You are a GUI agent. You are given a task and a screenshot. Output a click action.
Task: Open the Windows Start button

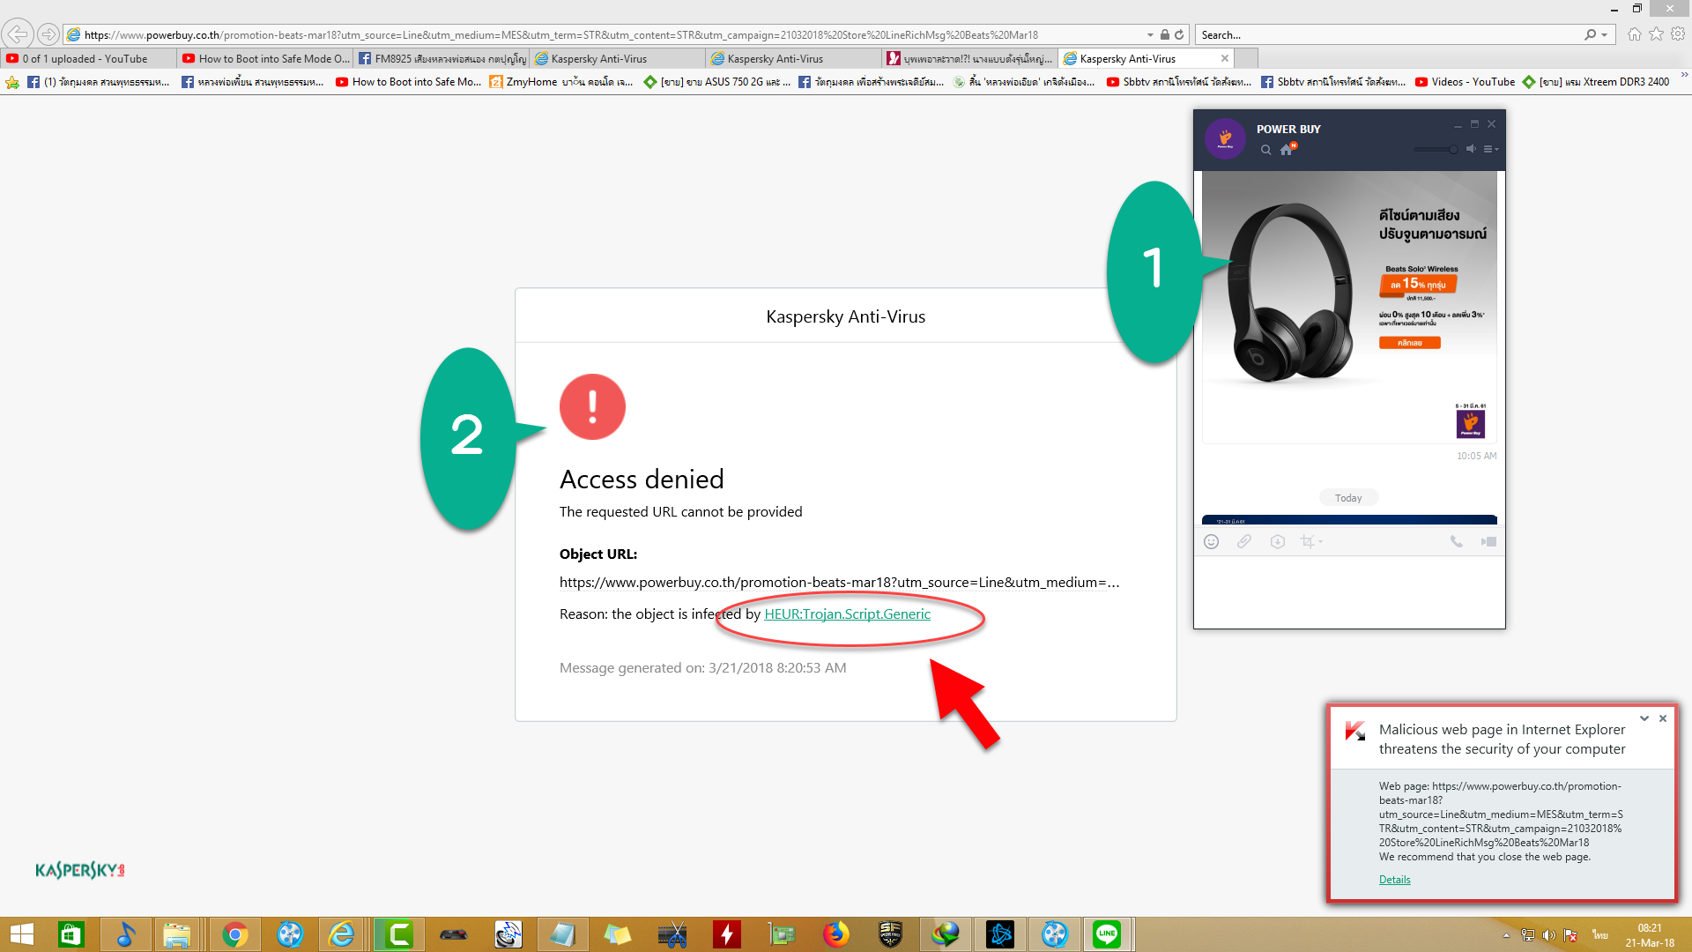[21, 934]
